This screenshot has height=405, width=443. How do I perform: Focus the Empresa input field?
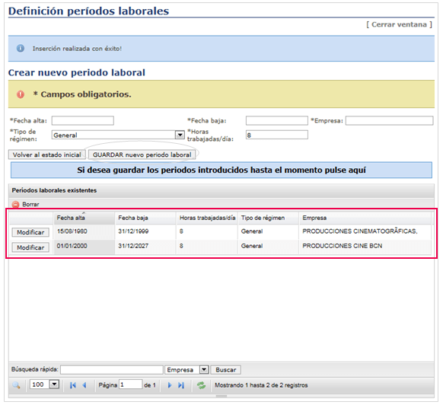tap(389, 121)
